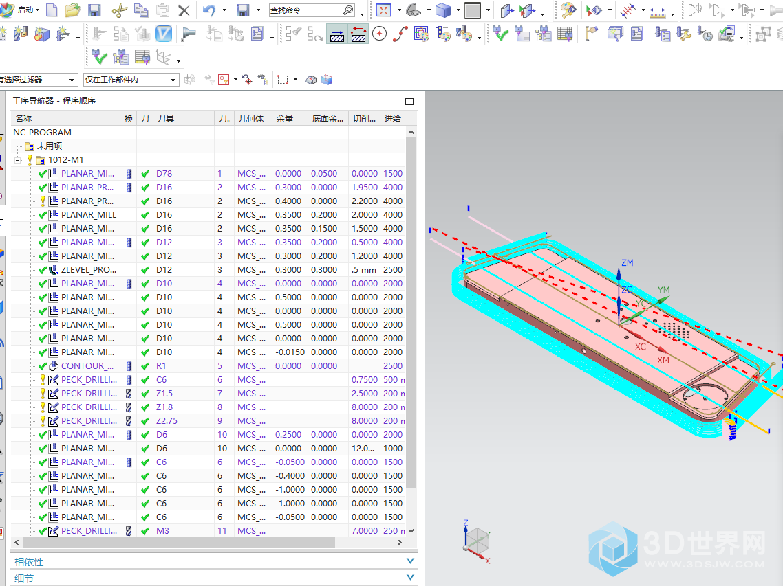Click the painter's palette icon in the top row
Viewport: 783px width, 586px height.
(x=568, y=10)
